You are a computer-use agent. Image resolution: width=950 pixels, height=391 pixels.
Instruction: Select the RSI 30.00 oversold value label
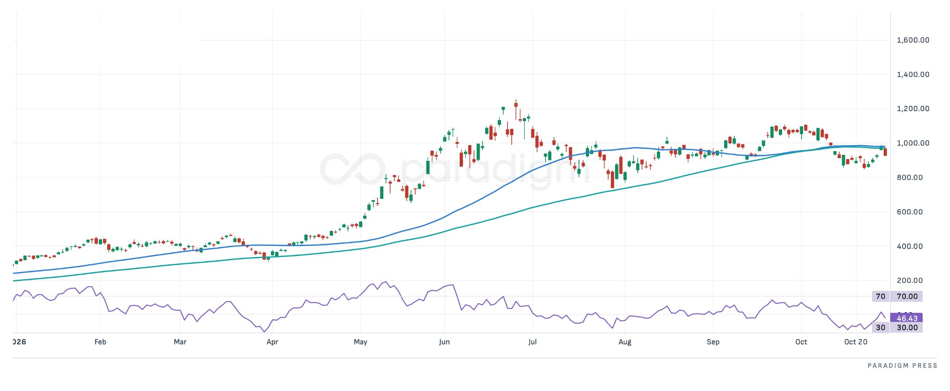907,327
